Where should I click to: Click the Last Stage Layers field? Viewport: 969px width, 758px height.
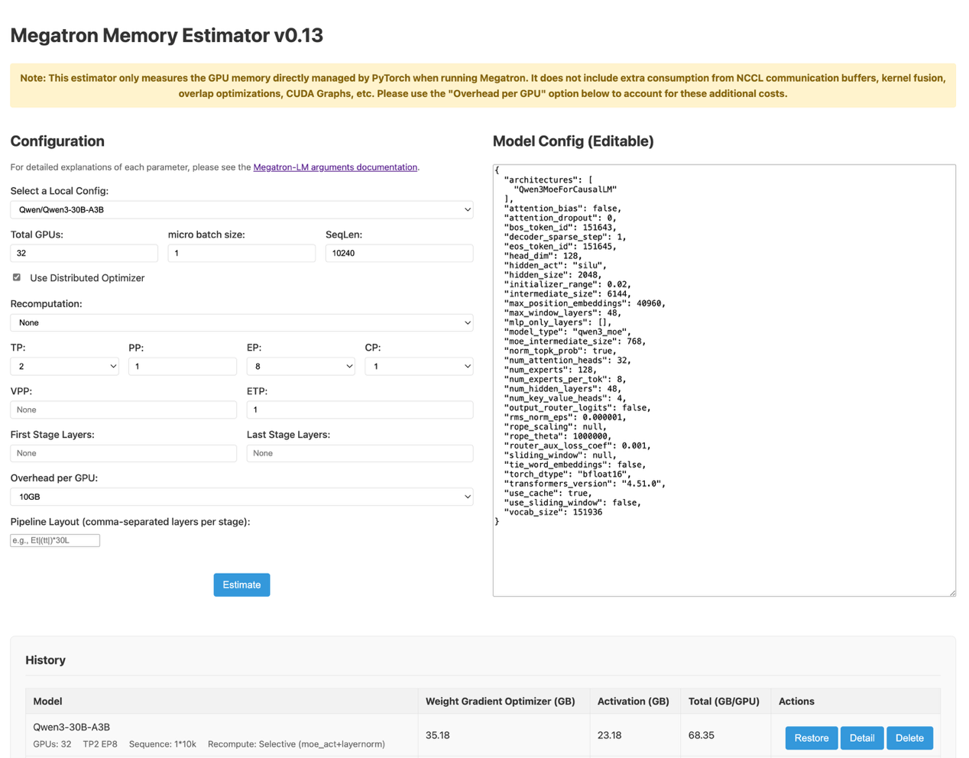360,453
